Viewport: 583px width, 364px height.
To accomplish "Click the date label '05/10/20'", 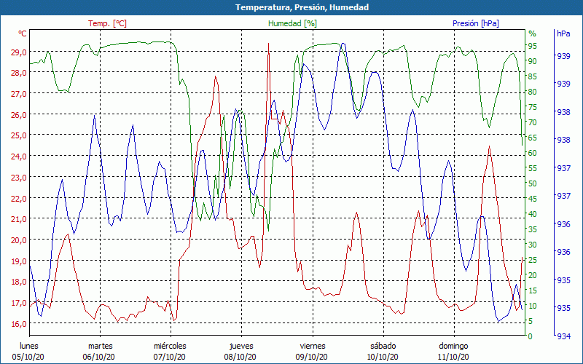I will (28, 357).
